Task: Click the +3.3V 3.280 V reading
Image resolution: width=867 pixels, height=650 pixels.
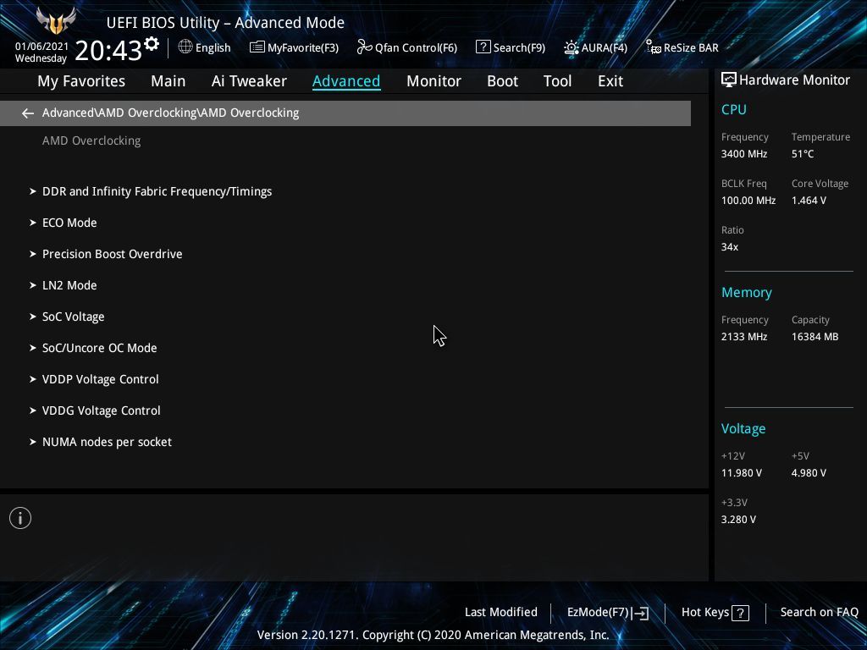Action: point(738,520)
